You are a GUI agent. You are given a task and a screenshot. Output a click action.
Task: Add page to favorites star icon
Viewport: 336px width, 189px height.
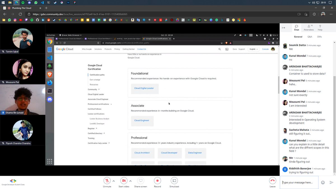tap(306, 14)
